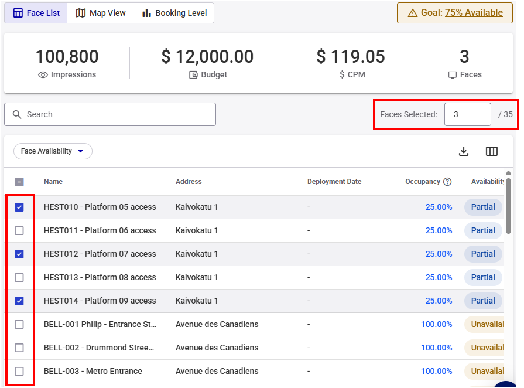This screenshot has height=388, width=524.
Task: Switch to the Face List tab
Action: click(36, 13)
